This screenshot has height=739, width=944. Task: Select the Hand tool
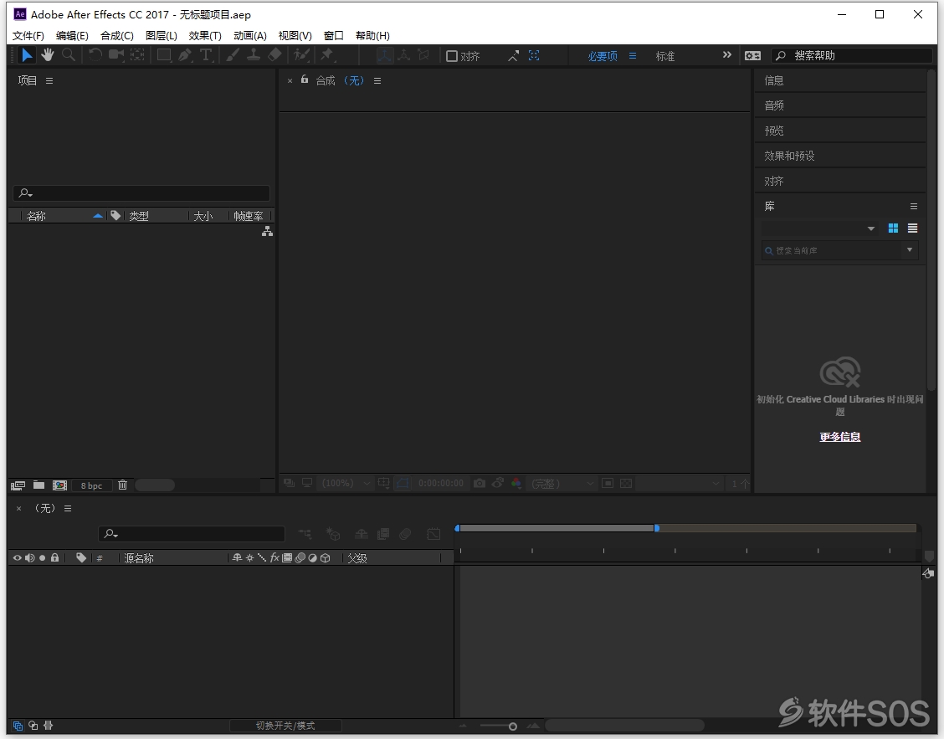48,55
